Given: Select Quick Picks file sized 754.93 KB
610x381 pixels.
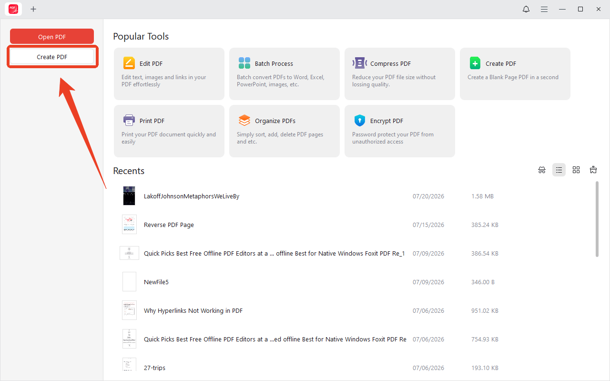Looking at the screenshot, I should coord(275,340).
